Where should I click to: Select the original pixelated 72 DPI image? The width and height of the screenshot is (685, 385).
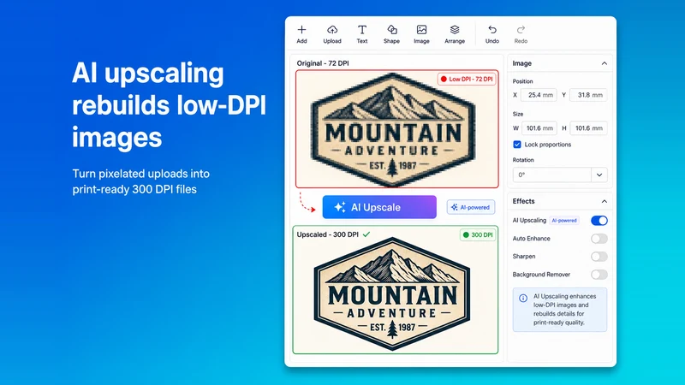point(397,129)
